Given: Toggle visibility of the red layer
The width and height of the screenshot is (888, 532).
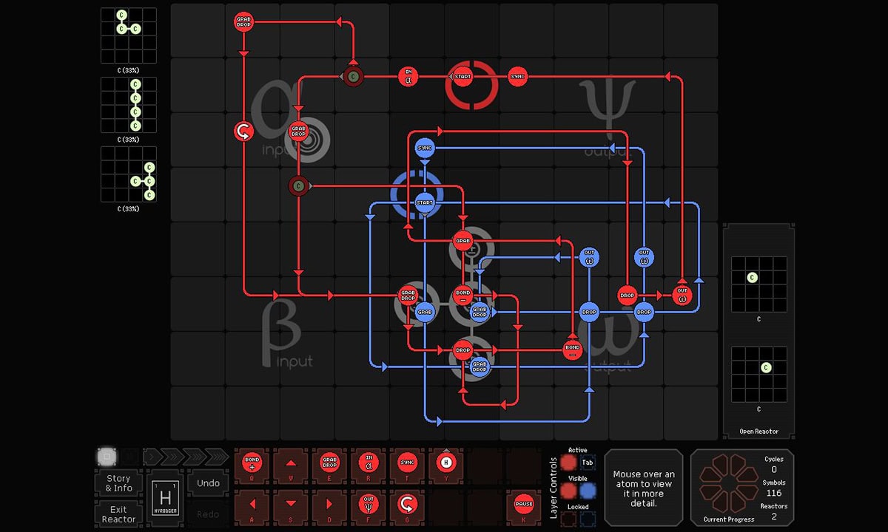Looking at the screenshot, I should (x=568, y=491).
